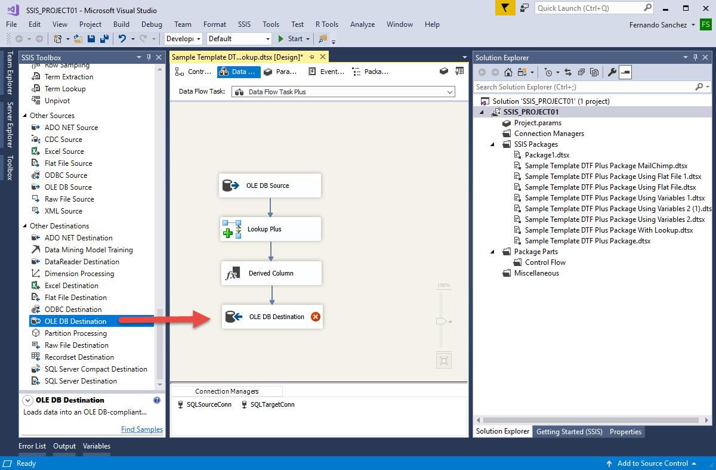Image resolution: width=716 pixels, height=470 pixels.
Task: Save the current package with Save icon
Action: pos(91,39)
